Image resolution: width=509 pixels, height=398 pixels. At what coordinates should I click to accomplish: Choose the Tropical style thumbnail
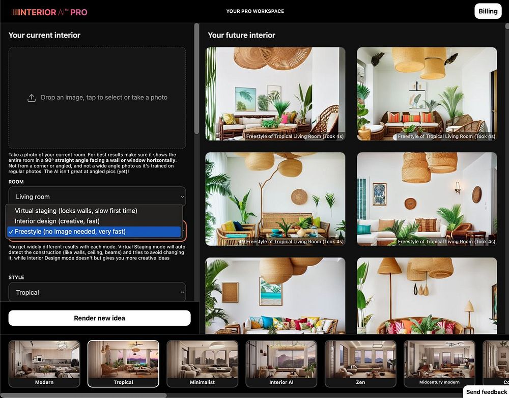click(x=123, y=363)
